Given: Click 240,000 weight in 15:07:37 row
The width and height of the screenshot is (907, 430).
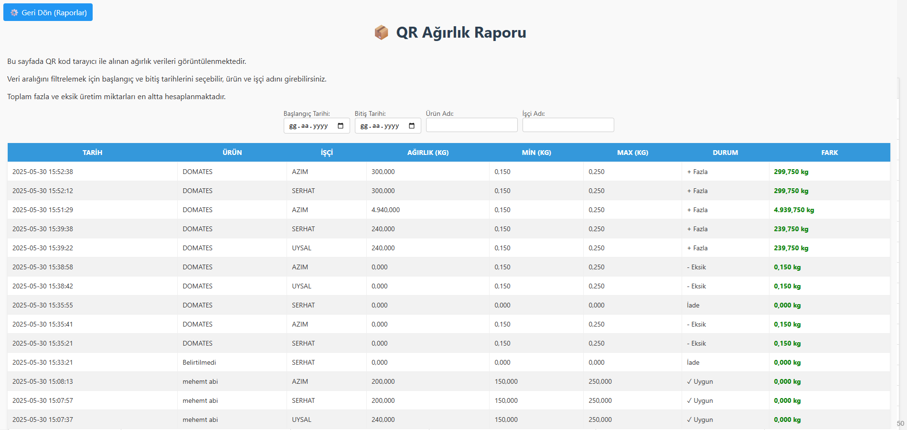Looking at the screenshot, I should (383, 420).
